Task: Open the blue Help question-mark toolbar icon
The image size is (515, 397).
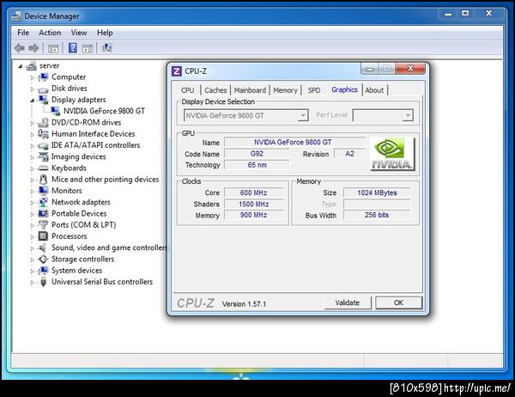Action: [x=73, y=48]
